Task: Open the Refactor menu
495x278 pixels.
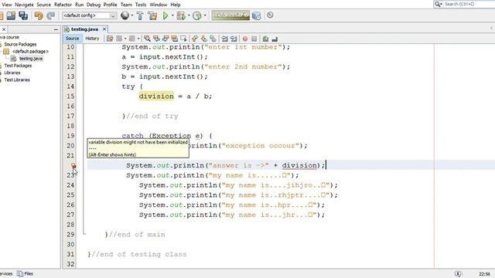Action: click(x=63, y=5)
